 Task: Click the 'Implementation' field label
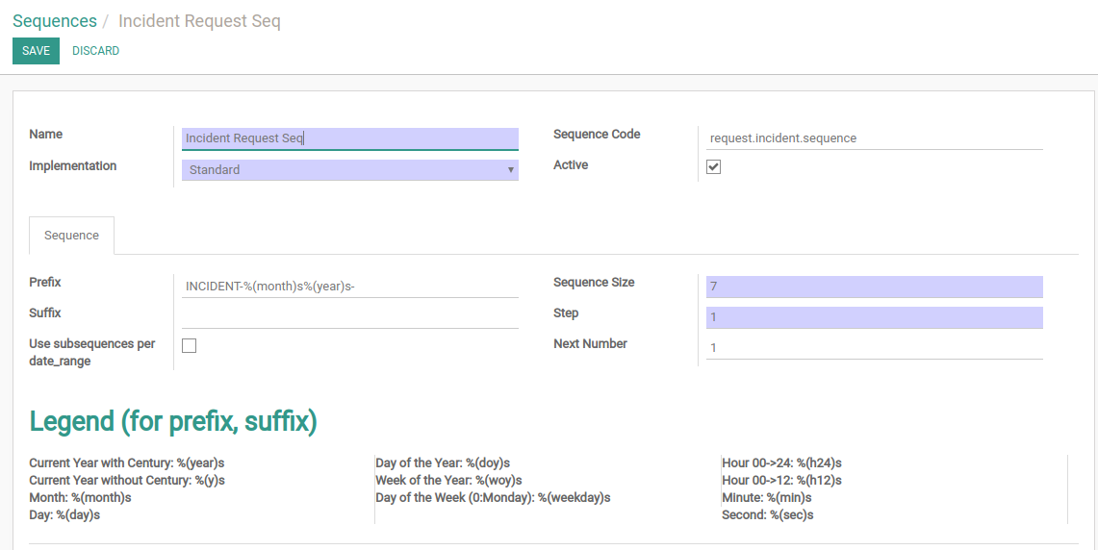pos(73,166)
